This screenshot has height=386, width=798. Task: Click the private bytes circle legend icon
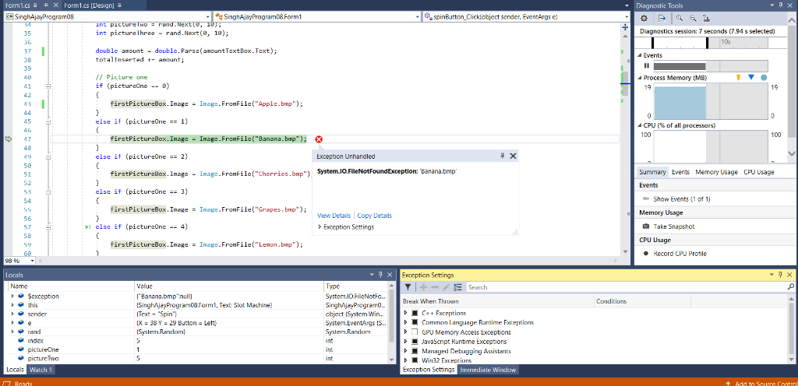[764, 78]
